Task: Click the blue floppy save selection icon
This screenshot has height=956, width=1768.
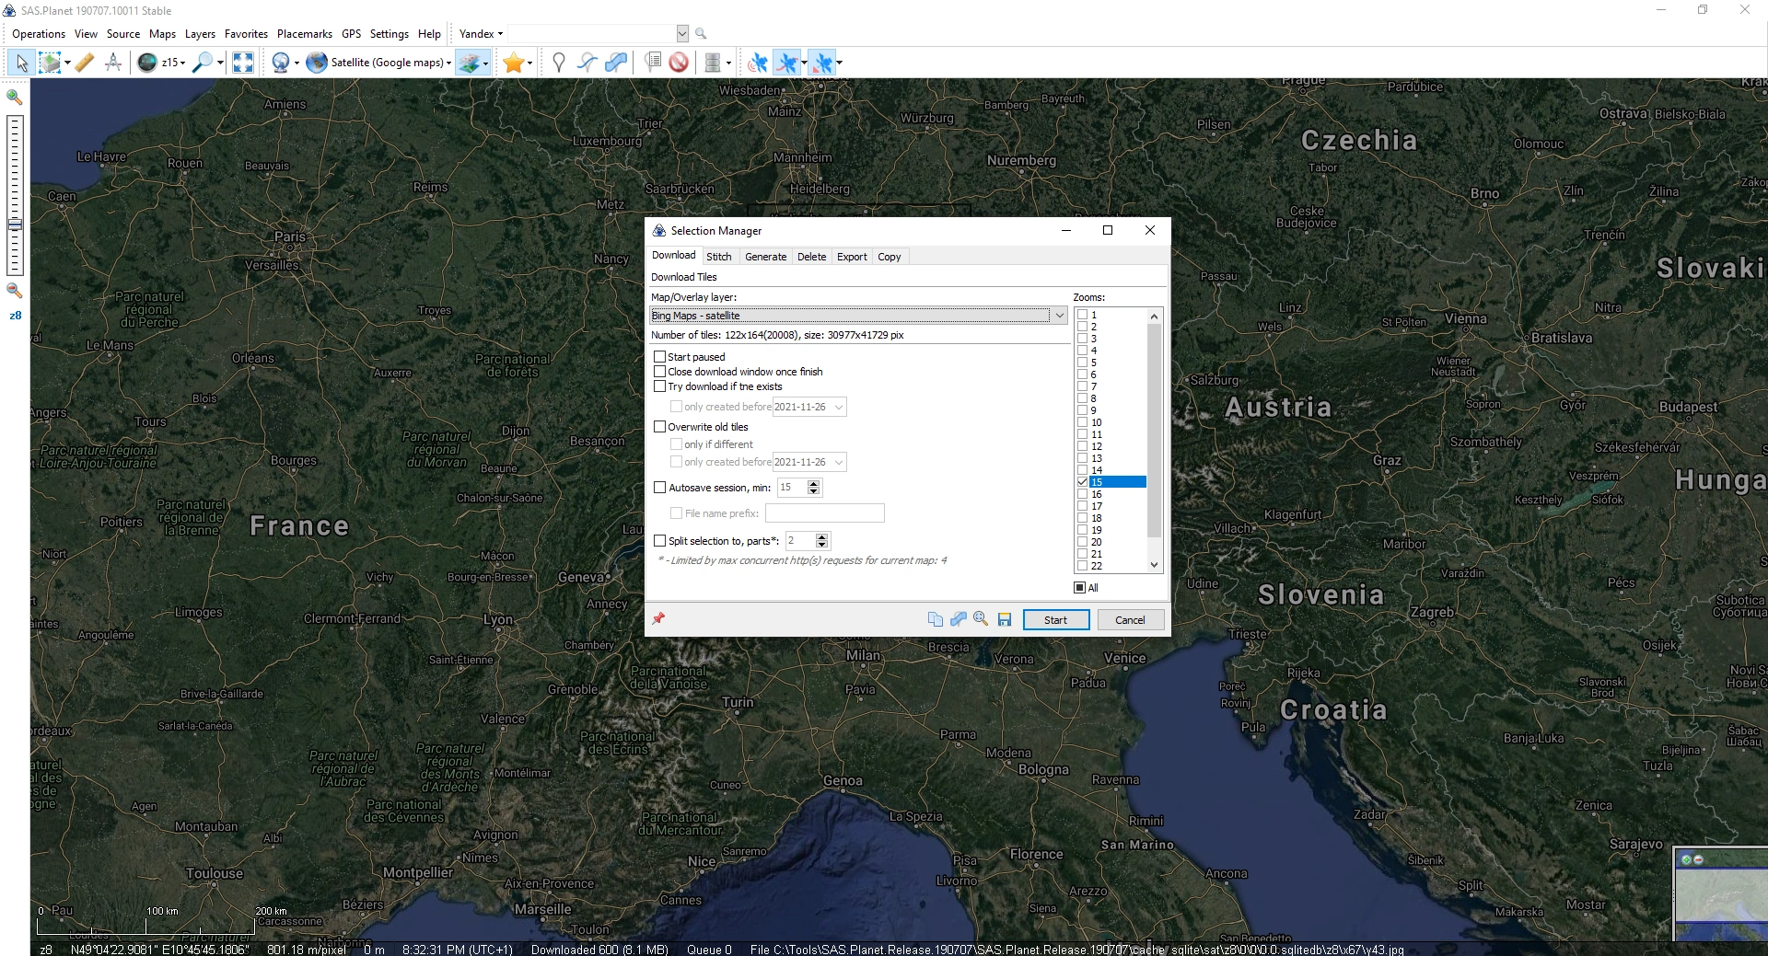Action: coord(1005,619)
